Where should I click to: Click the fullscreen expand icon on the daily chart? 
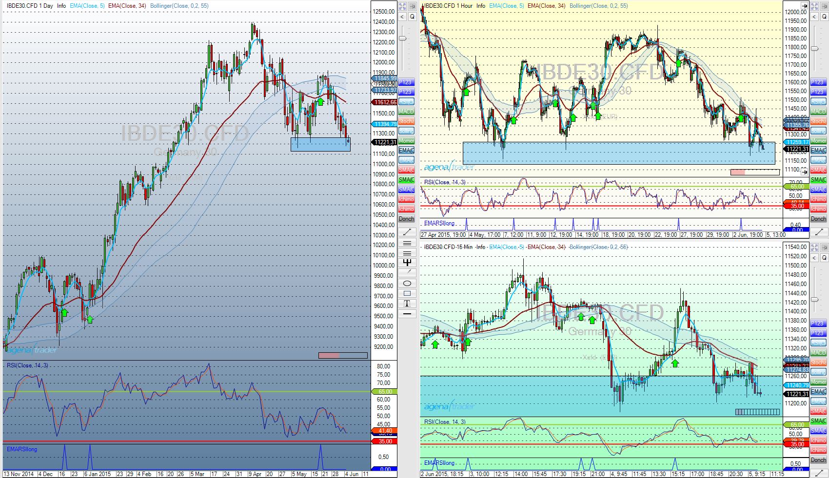[x=402, y=6]
